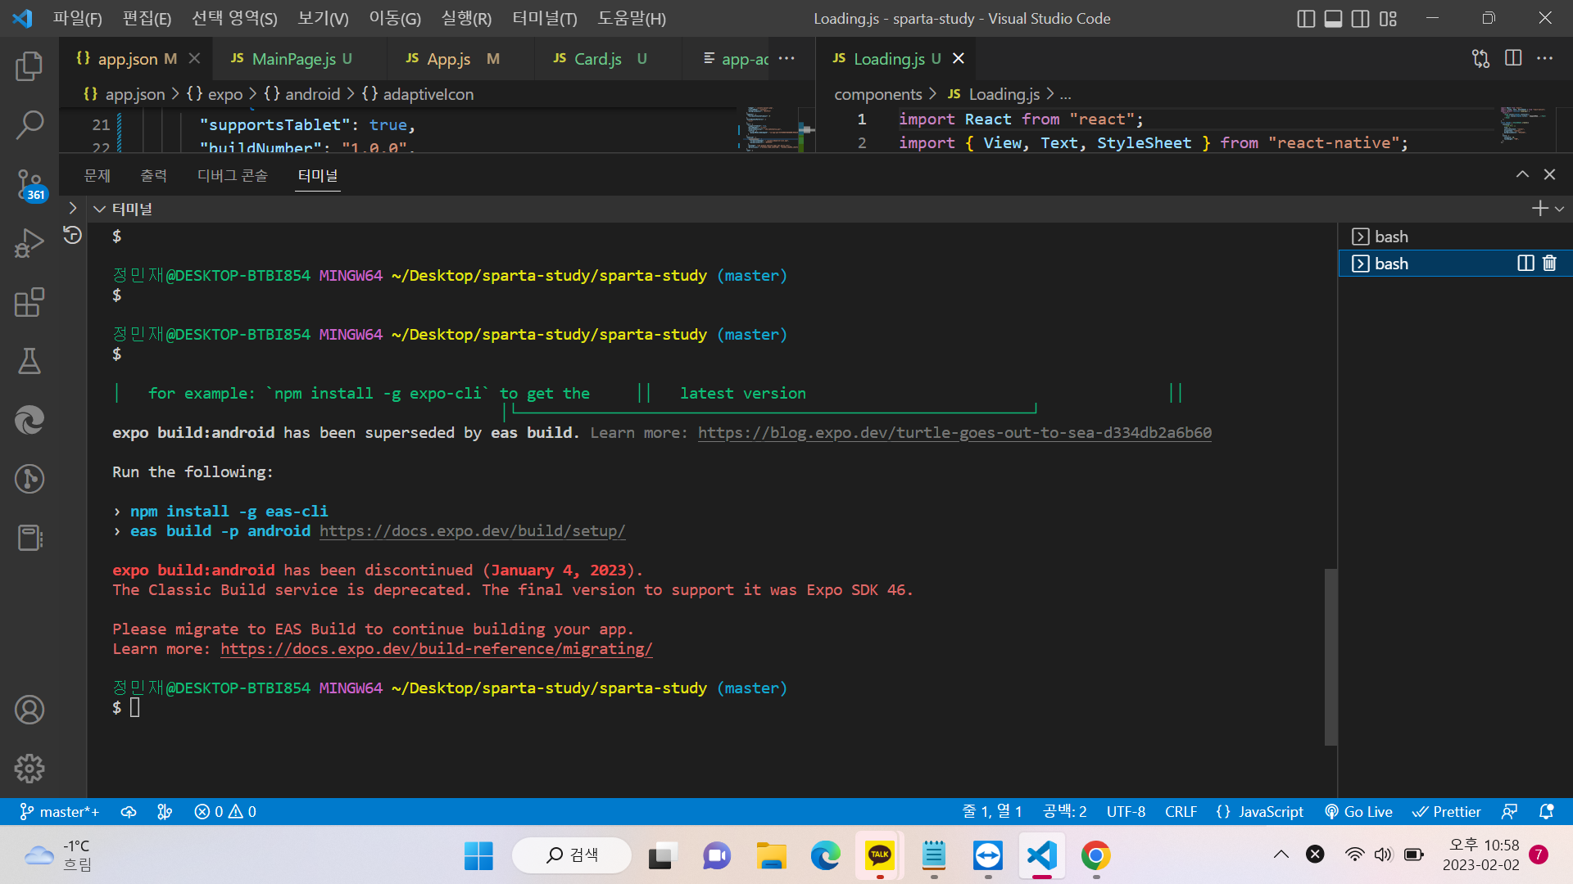
Task: Toggle the primary side bar layout button
Action: [x=1307, y=18]
